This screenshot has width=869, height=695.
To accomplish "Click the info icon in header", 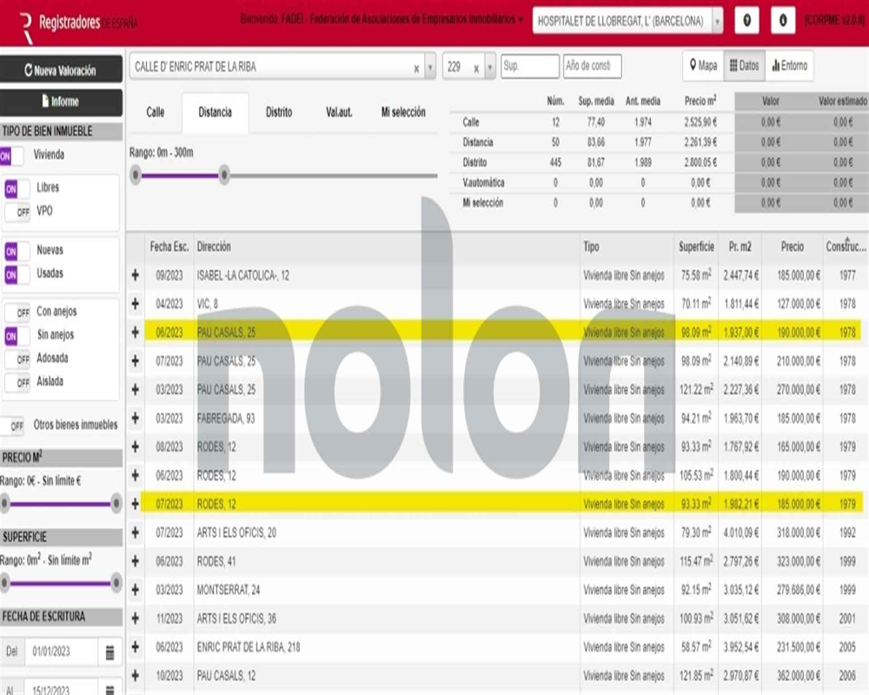I will [x=783, y=21].
